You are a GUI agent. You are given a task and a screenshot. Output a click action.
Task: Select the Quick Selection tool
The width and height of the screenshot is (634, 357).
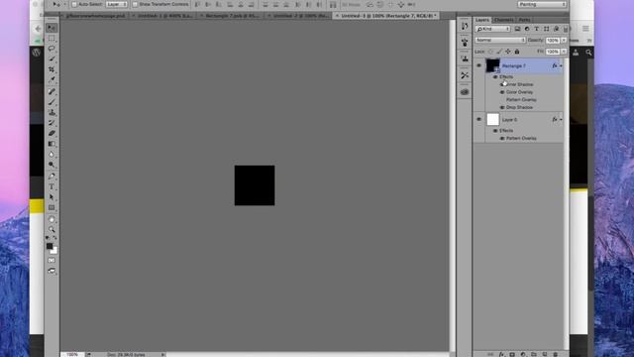(x=52, y=59)
